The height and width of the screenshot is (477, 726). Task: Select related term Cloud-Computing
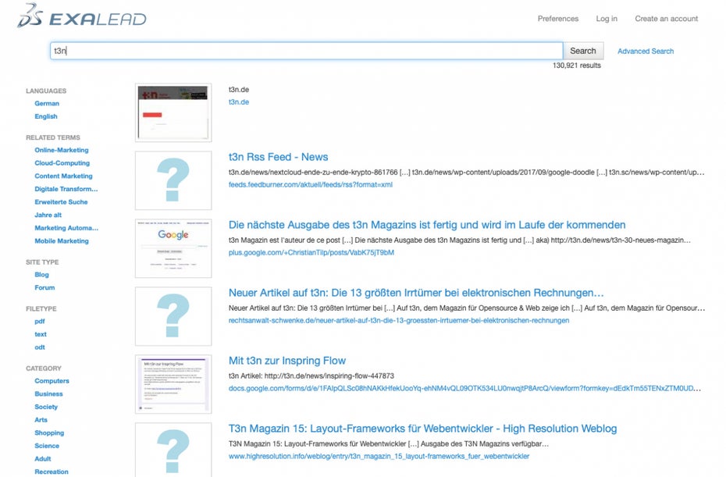[x=62, y=163]
